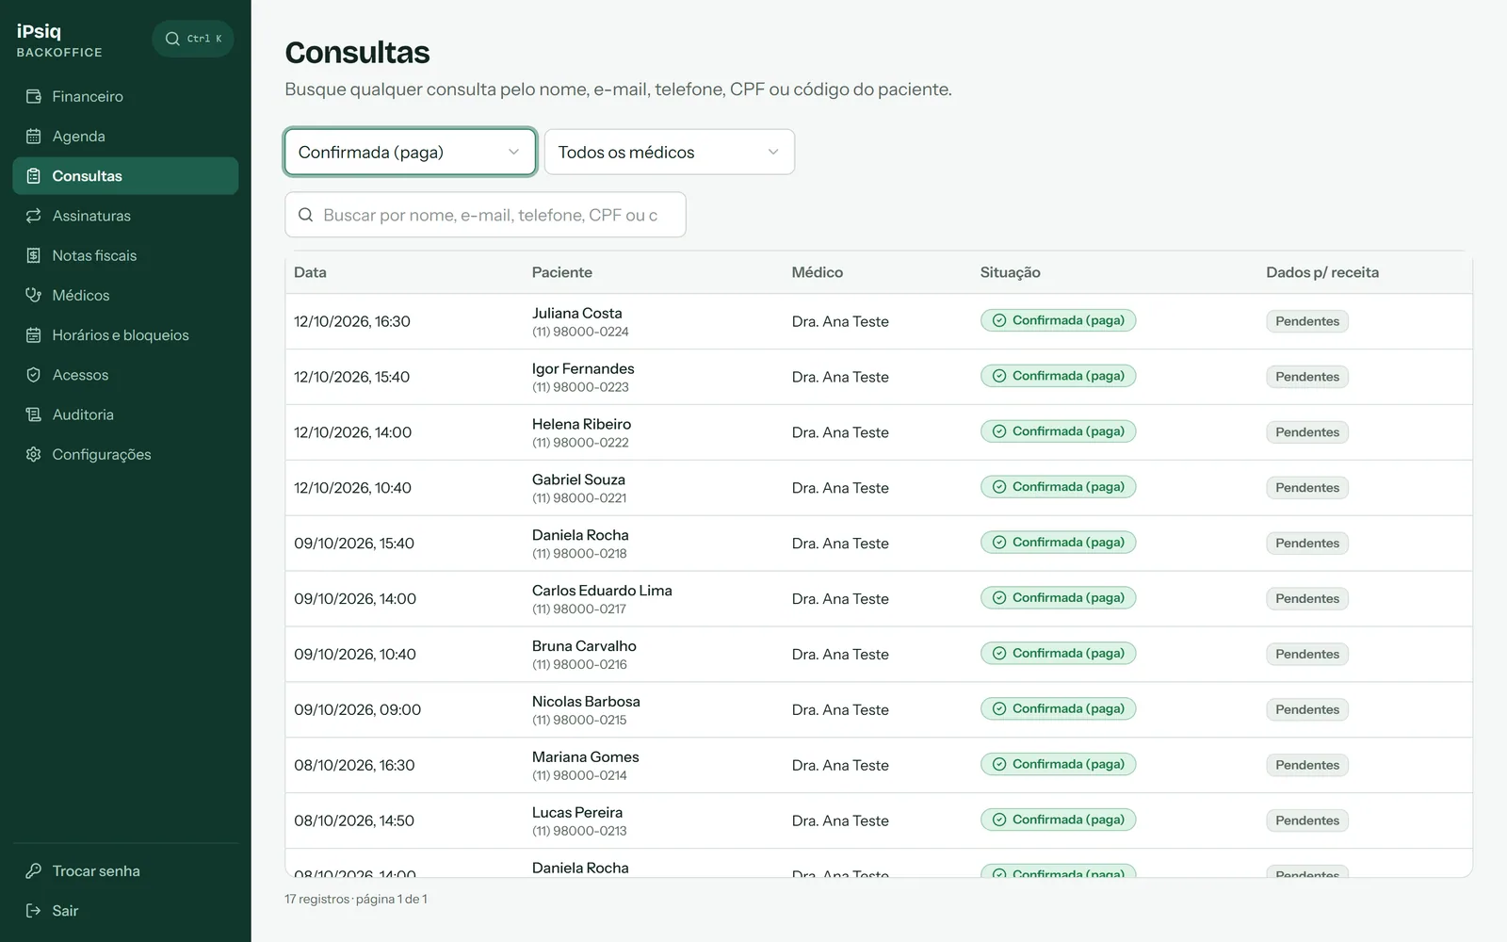
Task: Click the magnifier icon in search field
Action: click(306, 215)
